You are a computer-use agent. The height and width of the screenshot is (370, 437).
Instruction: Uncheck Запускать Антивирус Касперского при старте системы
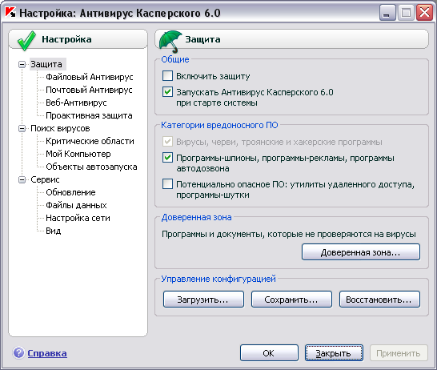point(167,92)
